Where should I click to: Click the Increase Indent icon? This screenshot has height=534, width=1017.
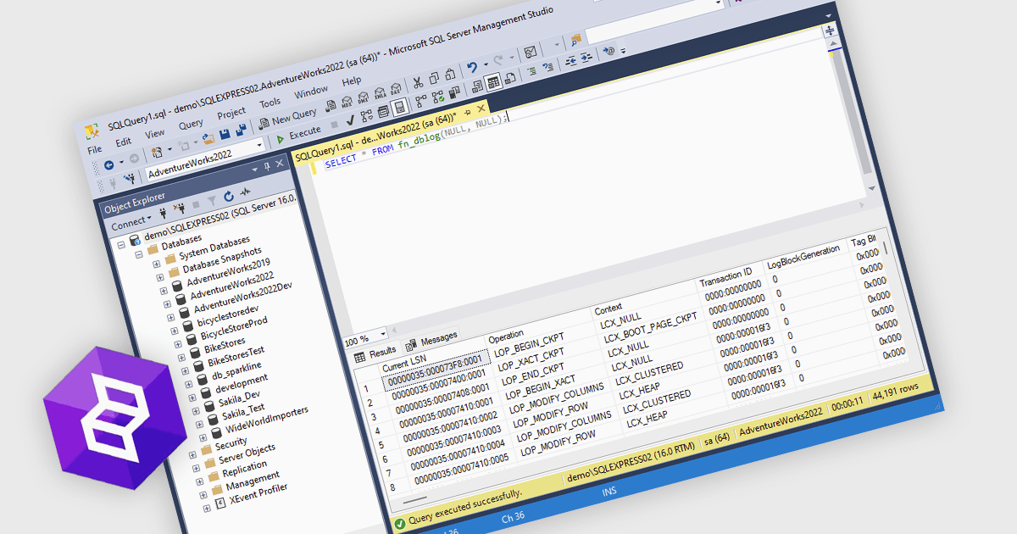click(x=586, y=58)
